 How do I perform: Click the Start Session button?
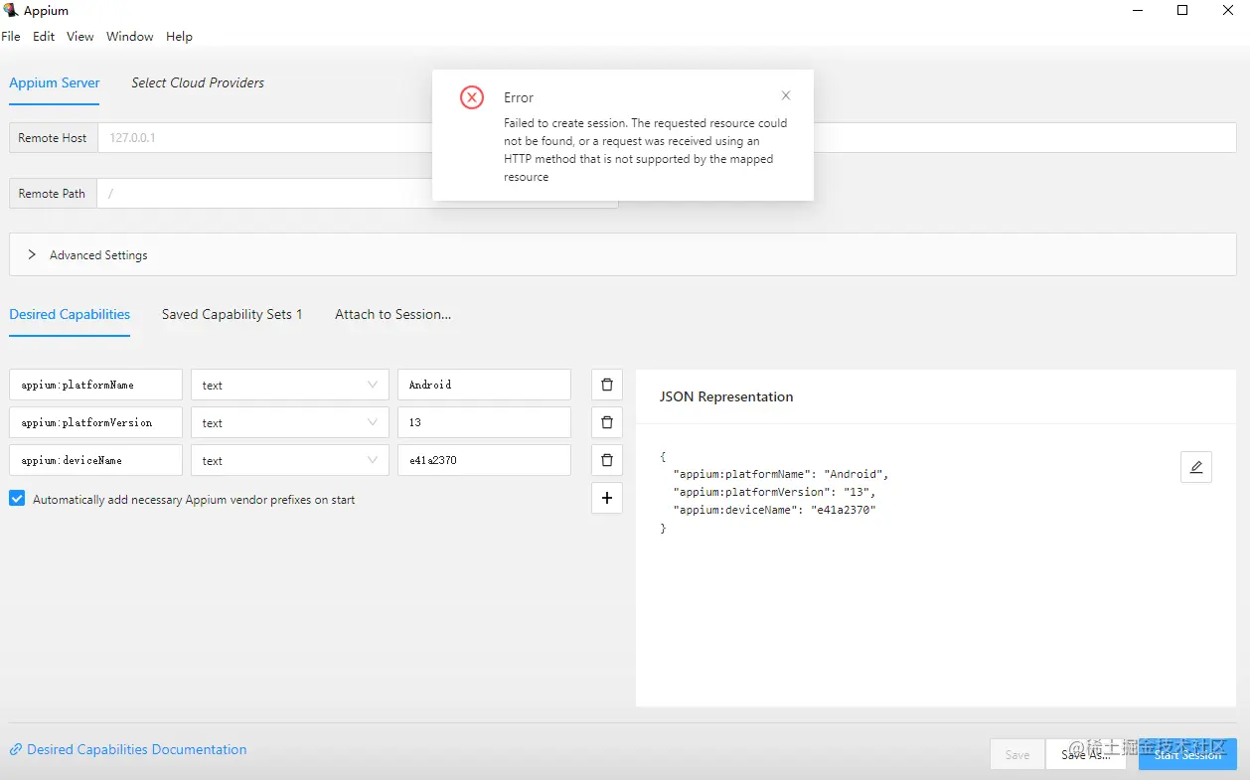[1187, 754]
